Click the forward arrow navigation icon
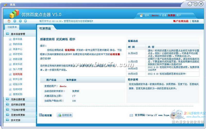This screenshot has height=129, width=206. click(20, 21)
